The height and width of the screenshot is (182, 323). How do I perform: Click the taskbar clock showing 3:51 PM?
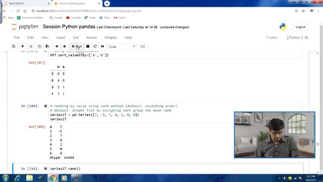click(311, 178)
